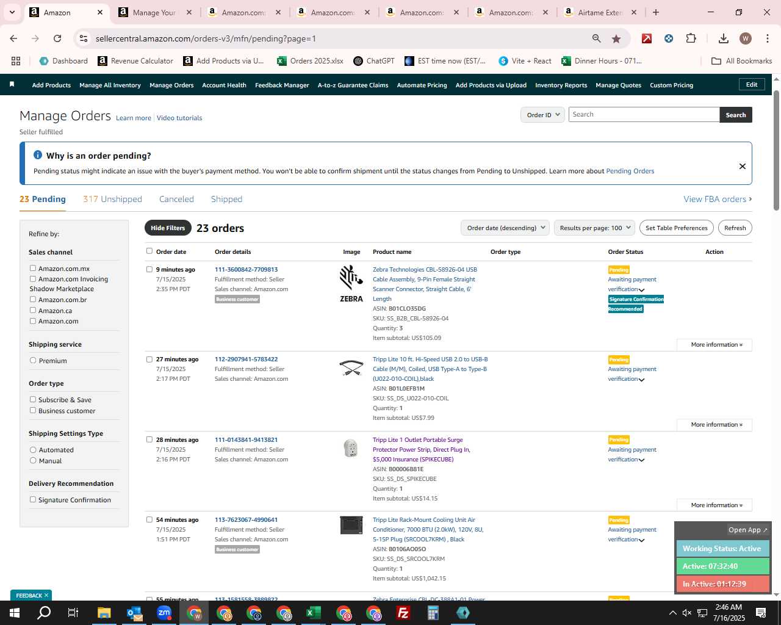The width and height of the screenshot is (781, 625).
Task: Open Excel from the taskbar
Action: point(314,613)
